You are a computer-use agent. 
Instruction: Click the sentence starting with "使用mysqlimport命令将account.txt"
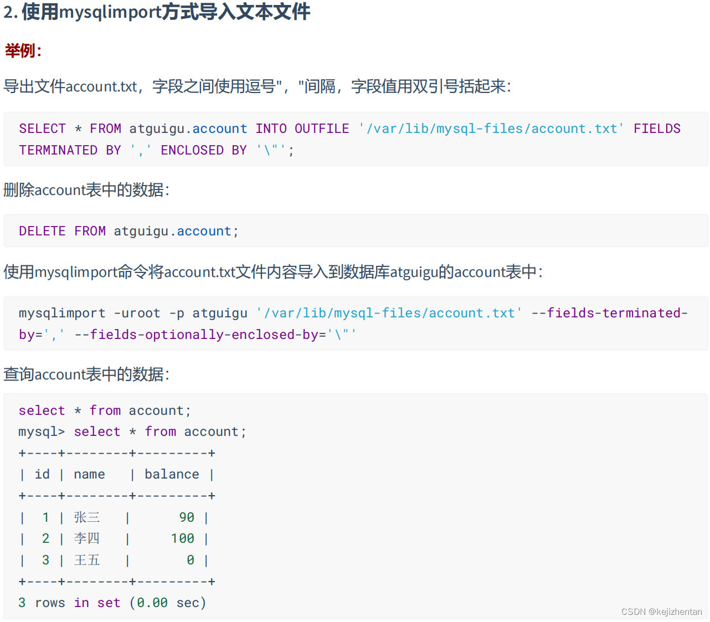pyautogui.click(x=273, y=272)
